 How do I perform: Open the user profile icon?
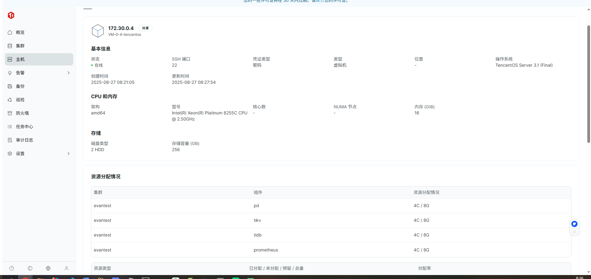67,268
